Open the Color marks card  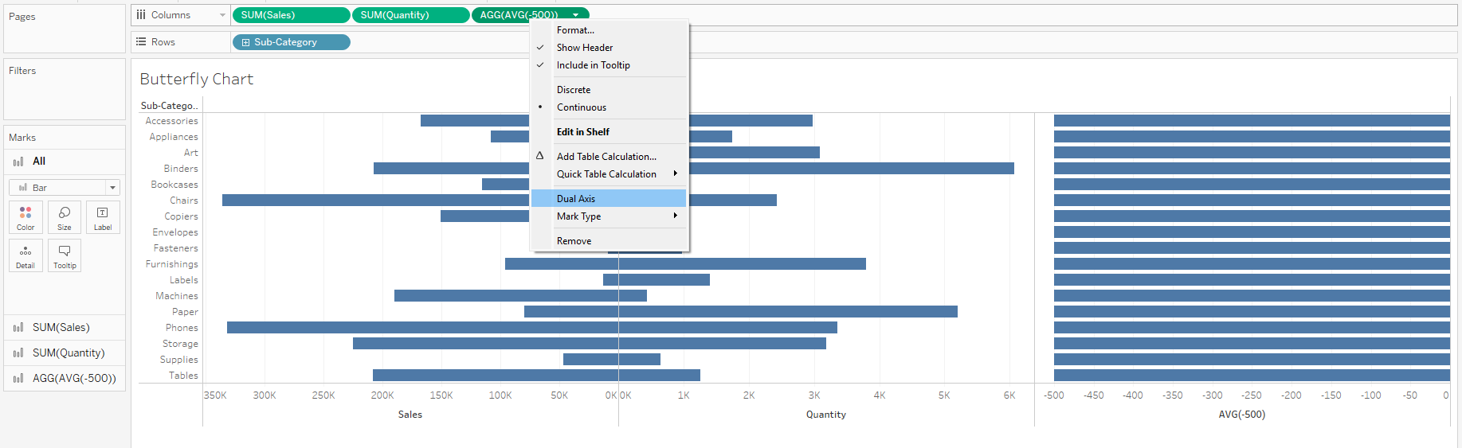(x=25, y=216)
